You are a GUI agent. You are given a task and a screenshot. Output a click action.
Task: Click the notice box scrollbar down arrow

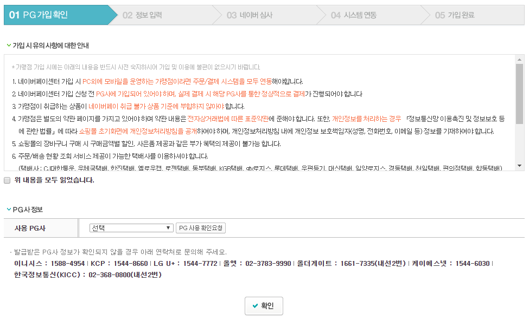(520, 166)
